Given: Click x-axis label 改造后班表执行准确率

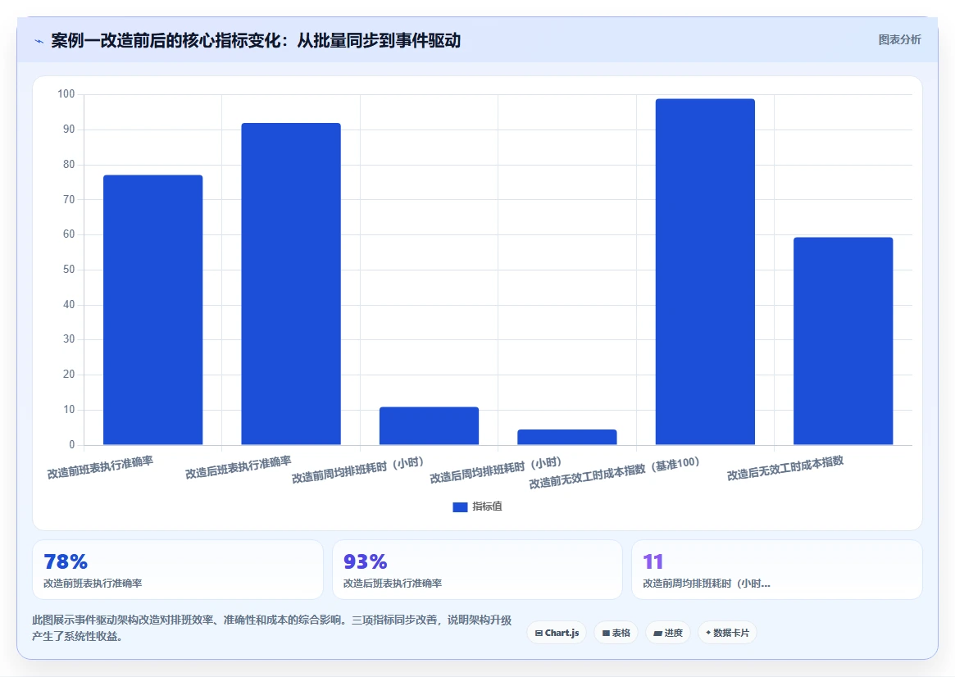Looking at the screenshot, I should (x=239, y=467).
